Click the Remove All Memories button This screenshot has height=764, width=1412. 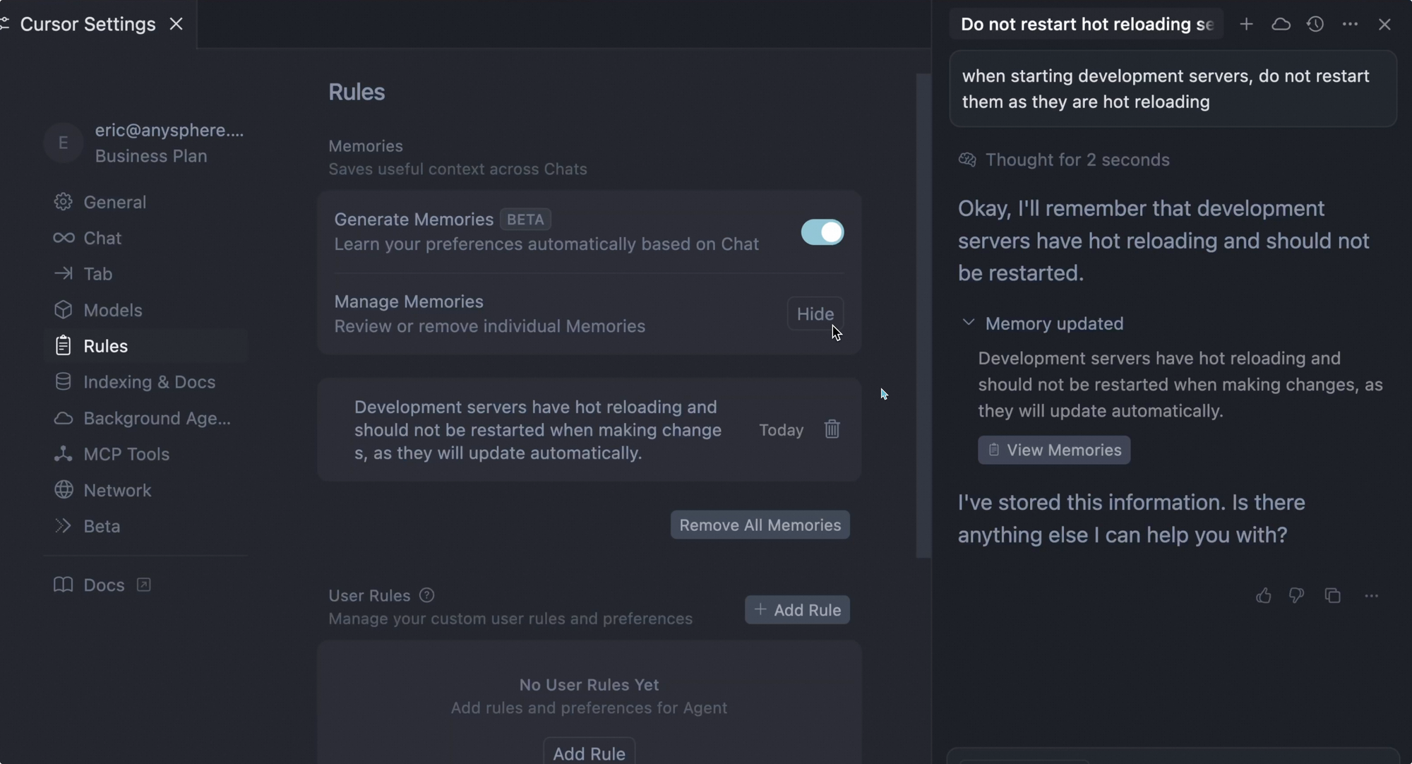(760, 525)
